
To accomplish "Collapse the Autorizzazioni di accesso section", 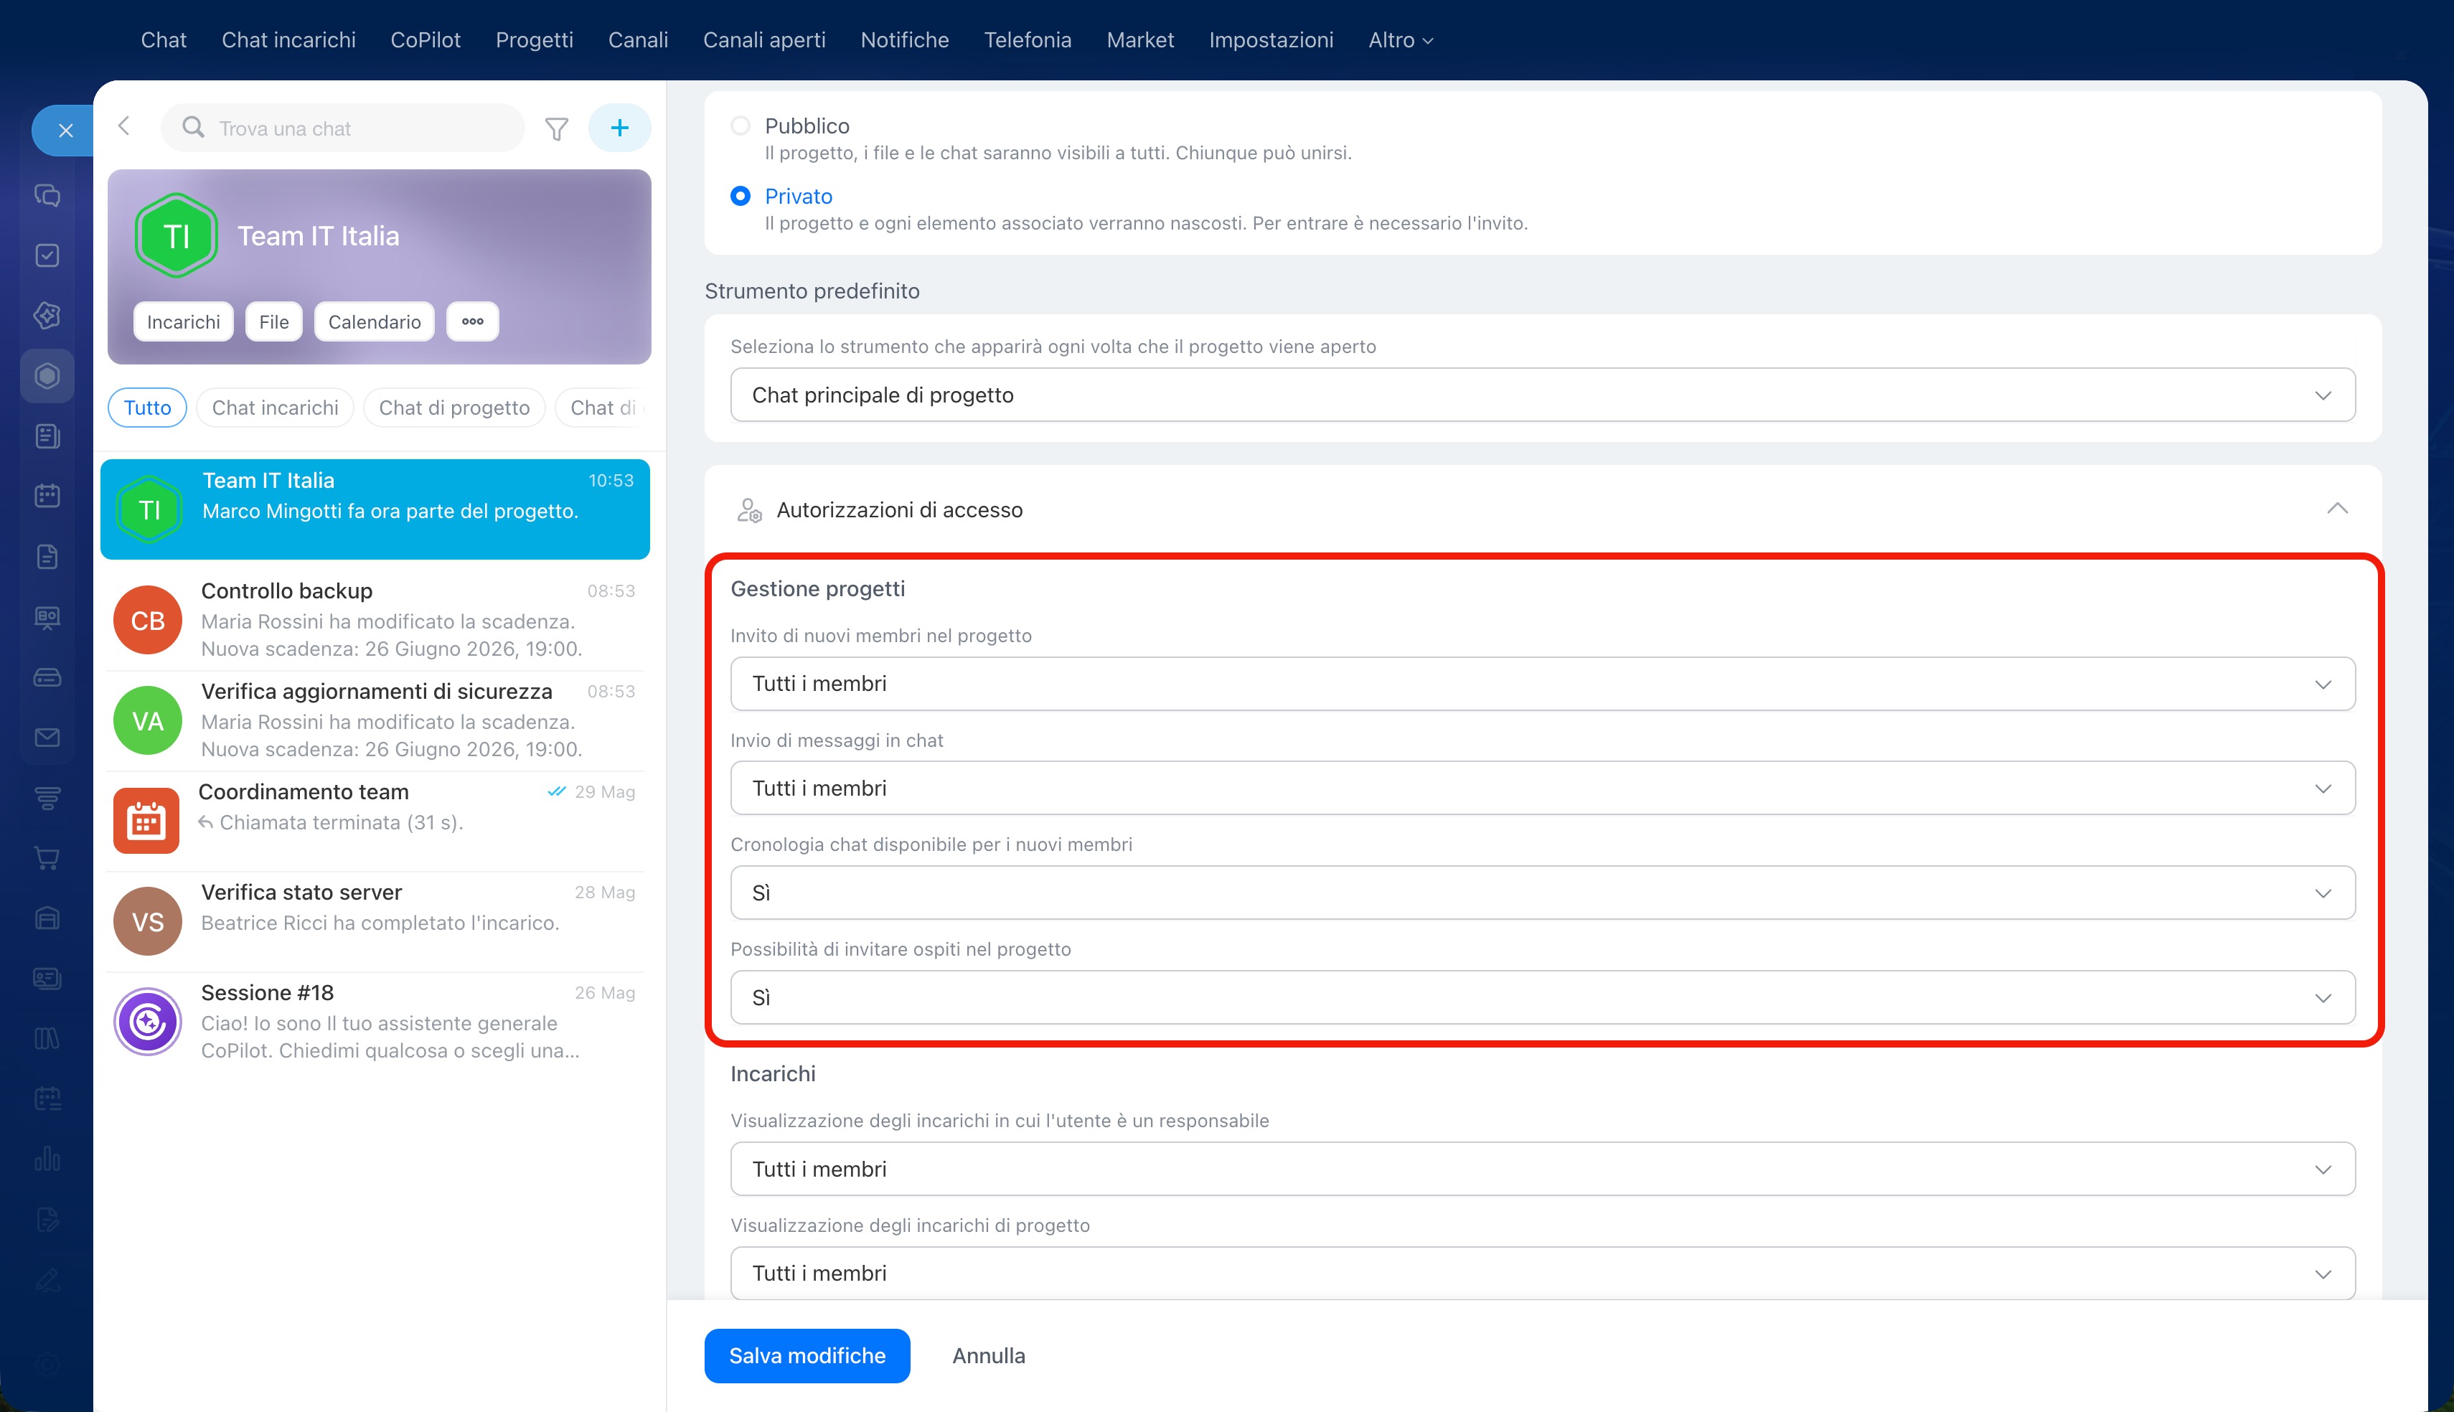I will (x=2338, y=509).
